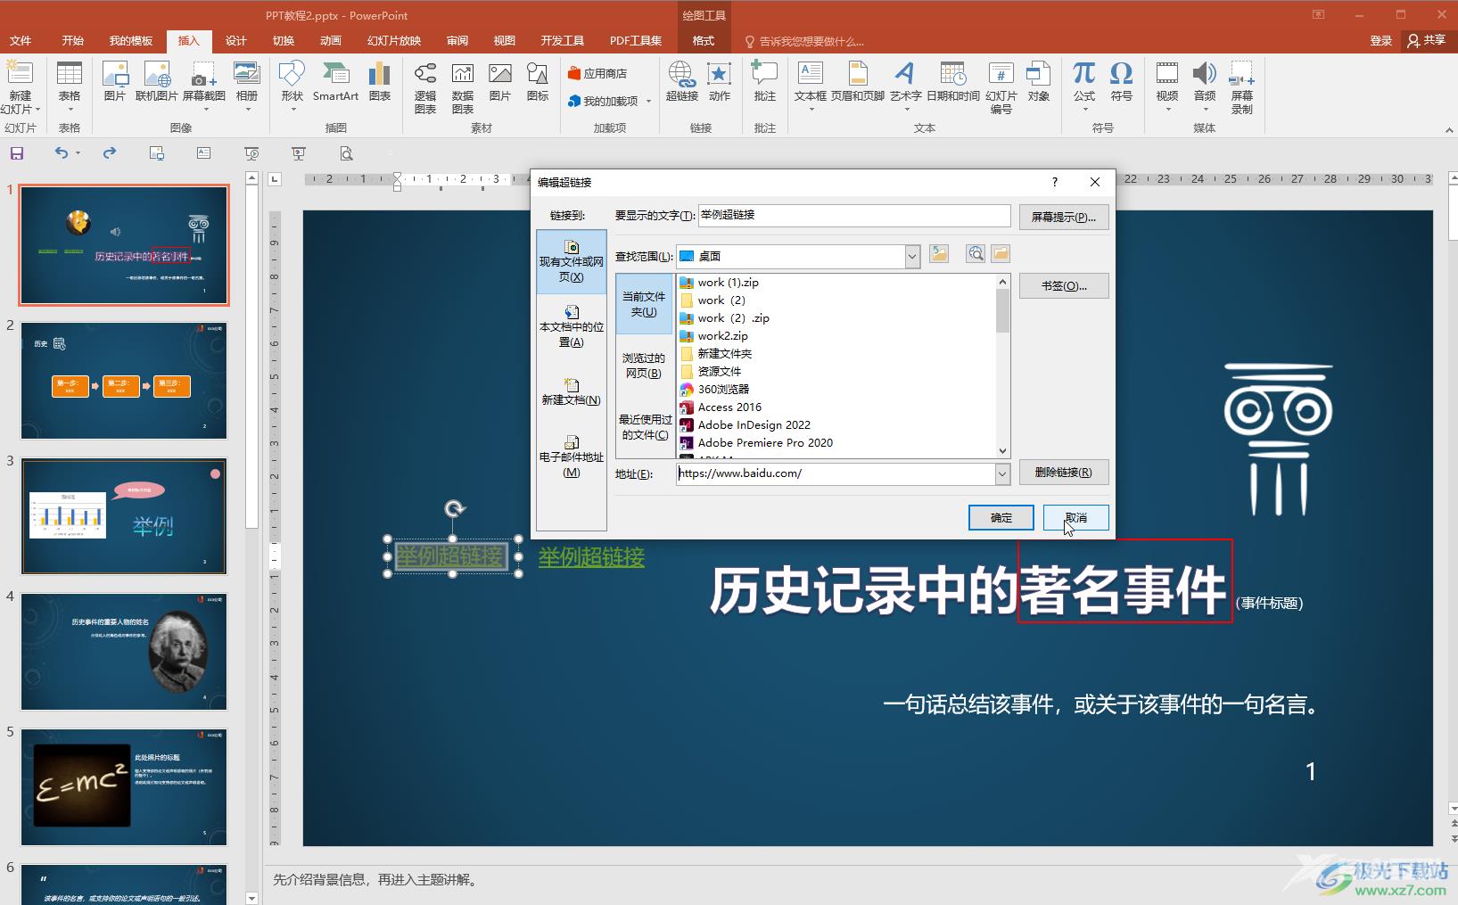The height and width of the screenshot is (905, 1458).
Task: Undo the last action
Action: tap(61, 153)
